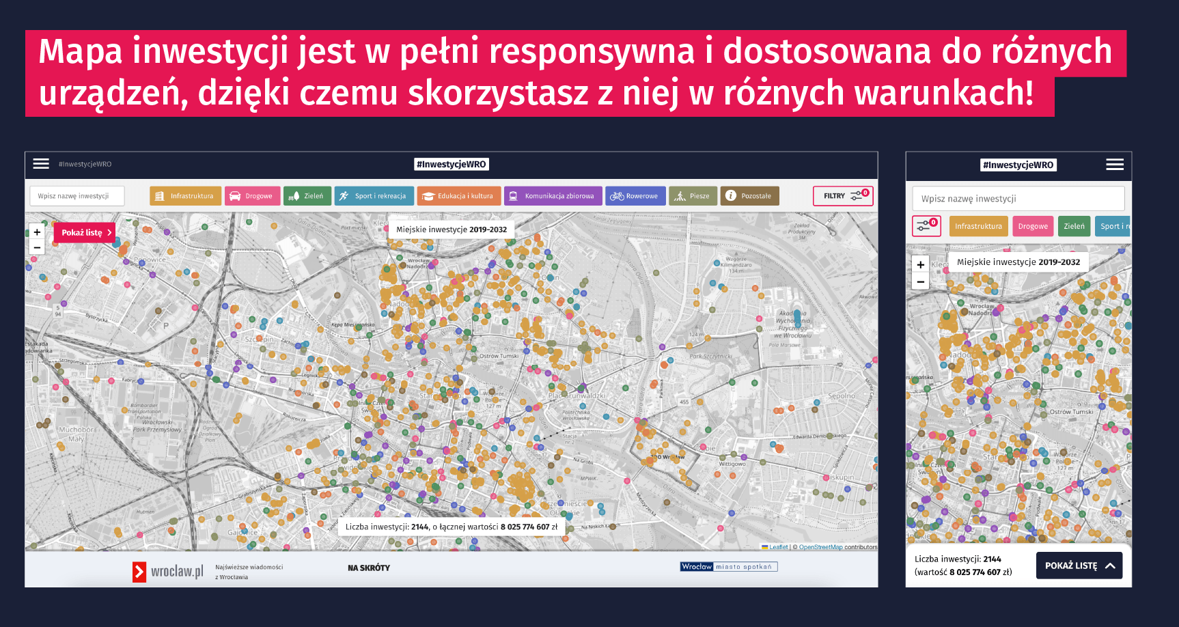Toggle the Rowerowe cycling category filter
The height and width of the screenshot is (627, 1179).
(x=635, y=196)
